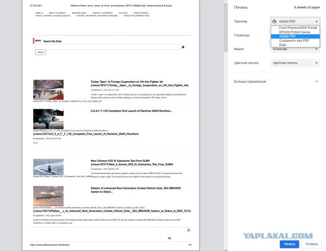Click the Turkey fighter jet article thumbnail
Screen dimensions: 326x251
(48, 89)
